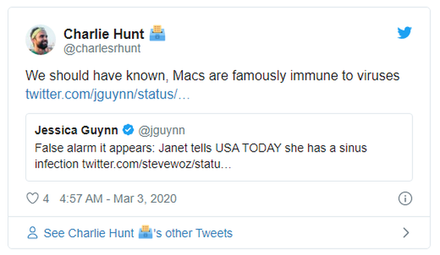The height and width of the screenshot is (255, 440).
Task: Open the Charlie Hunt display name
Action: 104,34
